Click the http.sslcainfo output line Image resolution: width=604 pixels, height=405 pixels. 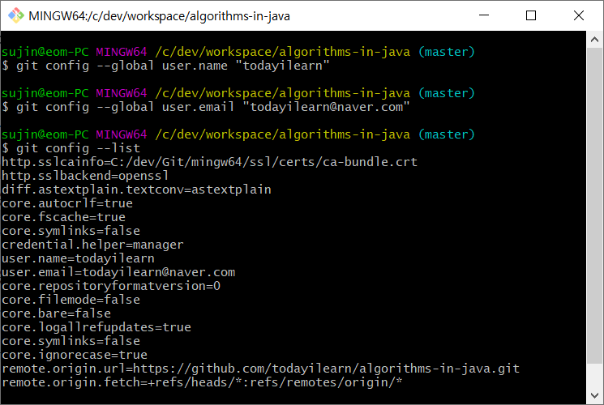209,162
